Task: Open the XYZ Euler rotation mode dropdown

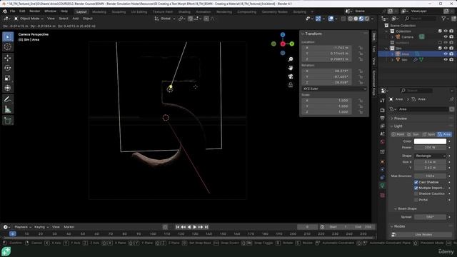Action: (x=334, y=89)
